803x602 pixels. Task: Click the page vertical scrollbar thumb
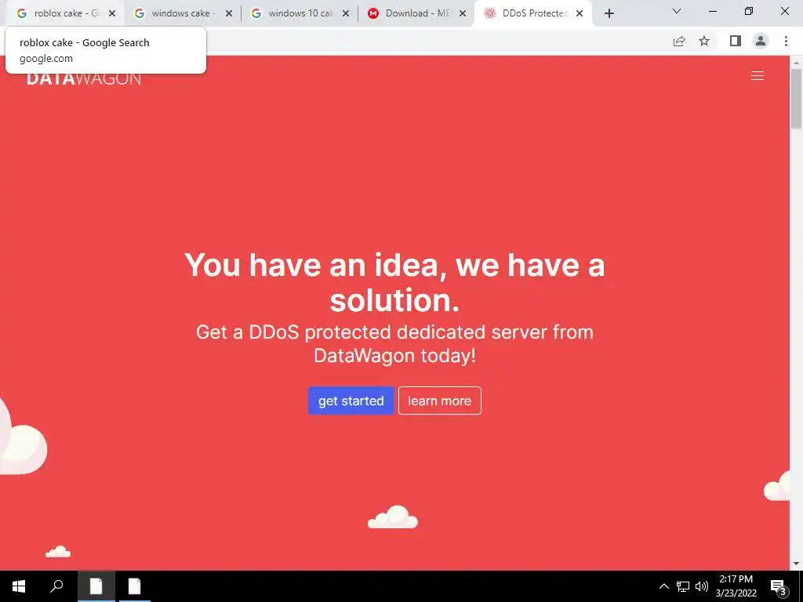[x=796, y=98]
